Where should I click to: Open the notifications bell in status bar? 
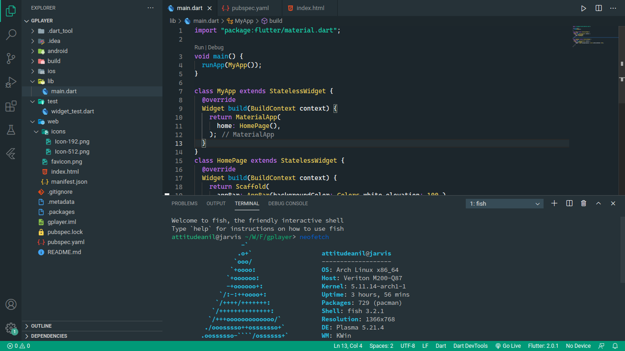point(616,346)
